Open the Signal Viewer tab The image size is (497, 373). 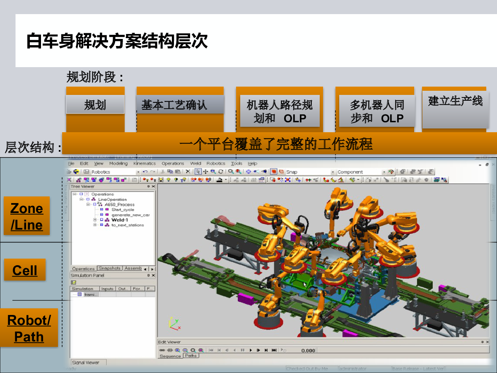pyautogui.click(x=86, y=362)
